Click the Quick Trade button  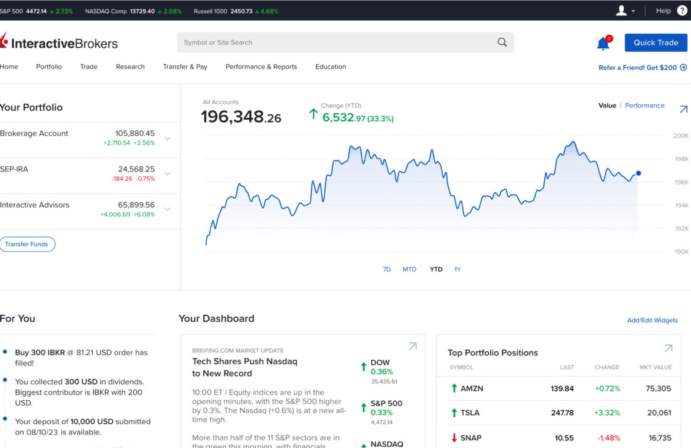(656, 42)
